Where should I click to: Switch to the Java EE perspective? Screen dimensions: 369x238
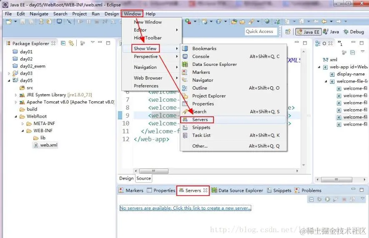pyautogui.click(x=309, y=32)
